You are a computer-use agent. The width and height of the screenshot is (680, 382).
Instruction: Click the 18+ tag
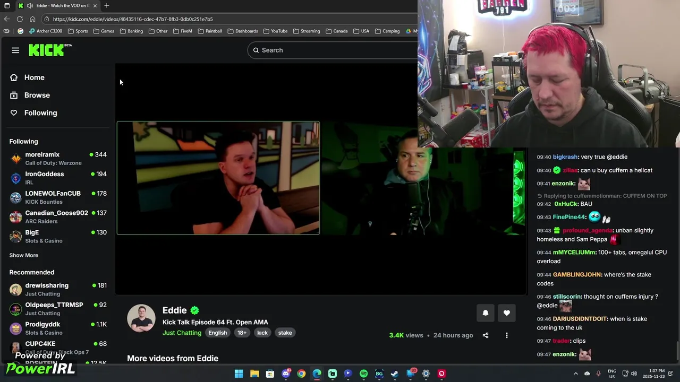pyautogui.click(x=242, y=333)
